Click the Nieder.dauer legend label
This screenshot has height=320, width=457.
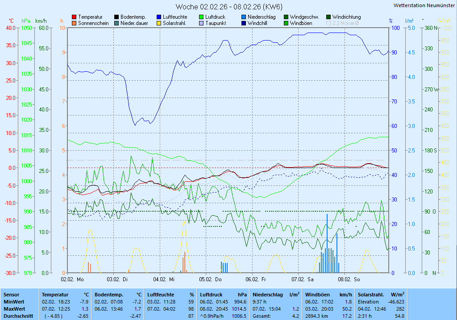coord(133,23)
